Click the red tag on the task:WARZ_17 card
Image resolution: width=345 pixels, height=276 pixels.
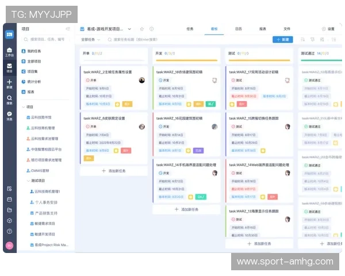[241, 104]
